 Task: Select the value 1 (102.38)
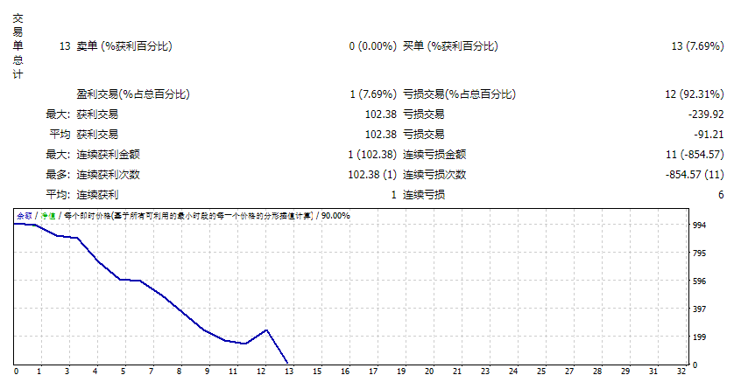pos(372,155)
